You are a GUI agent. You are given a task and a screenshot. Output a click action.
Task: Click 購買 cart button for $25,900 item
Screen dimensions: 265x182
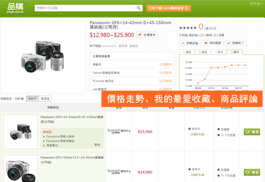pyautogui.click(x=252, y=132)
